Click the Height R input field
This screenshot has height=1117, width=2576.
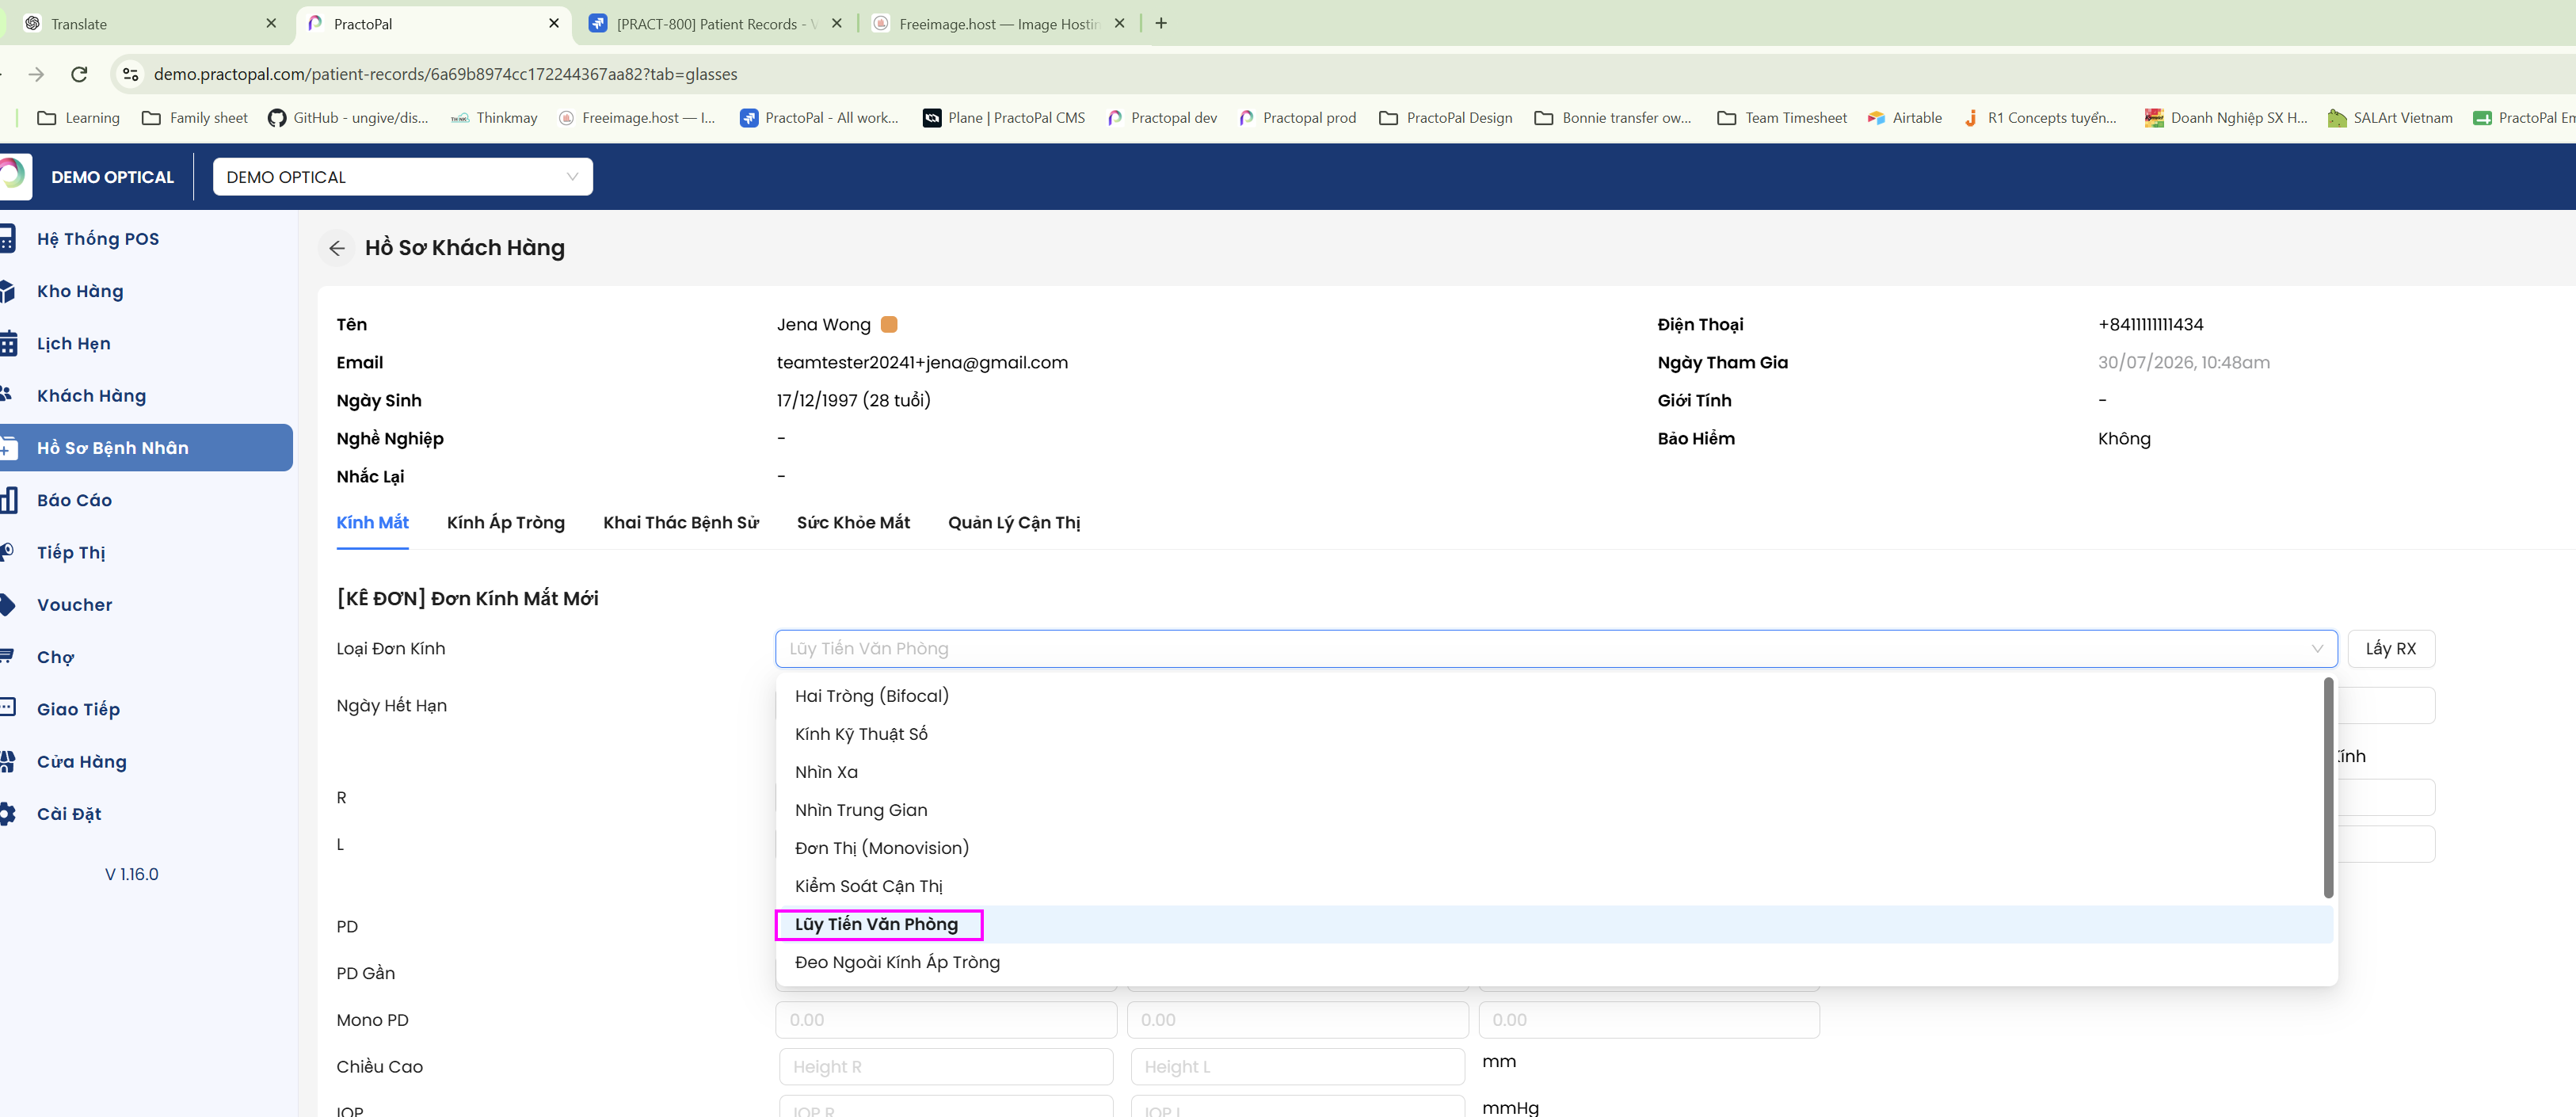946,1067
